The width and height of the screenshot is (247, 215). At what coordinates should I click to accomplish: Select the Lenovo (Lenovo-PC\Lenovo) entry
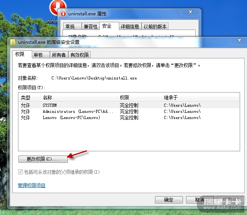(x=129, y=117)
